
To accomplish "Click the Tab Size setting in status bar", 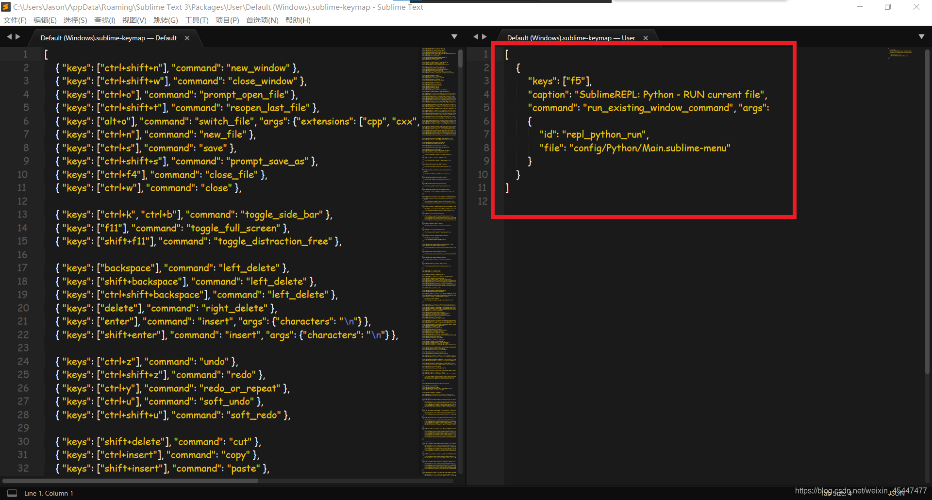I will [x=837, y=493].
